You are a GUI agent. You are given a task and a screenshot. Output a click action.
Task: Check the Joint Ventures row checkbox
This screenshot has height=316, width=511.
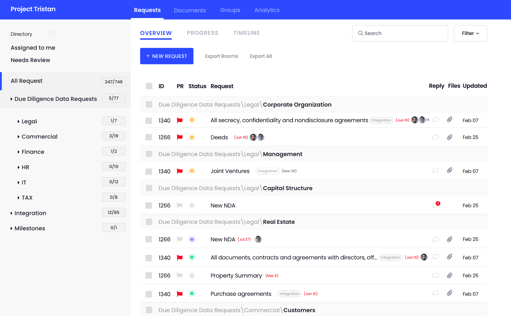(x=149, y=171)
